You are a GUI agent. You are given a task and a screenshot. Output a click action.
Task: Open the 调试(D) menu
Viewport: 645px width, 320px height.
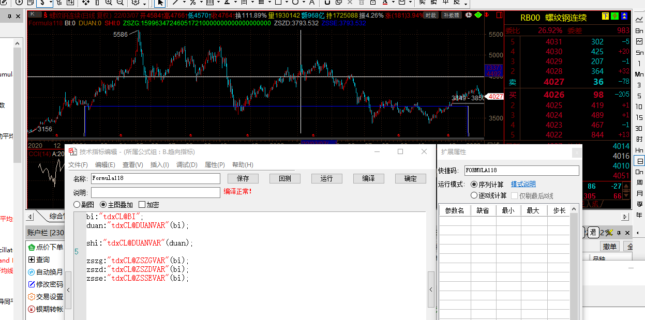coord(187,165)
